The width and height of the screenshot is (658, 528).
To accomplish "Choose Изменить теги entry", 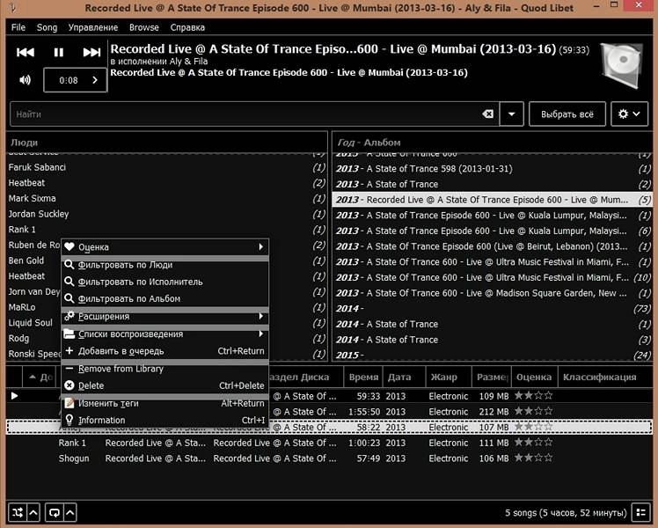I will pos(164,403).
